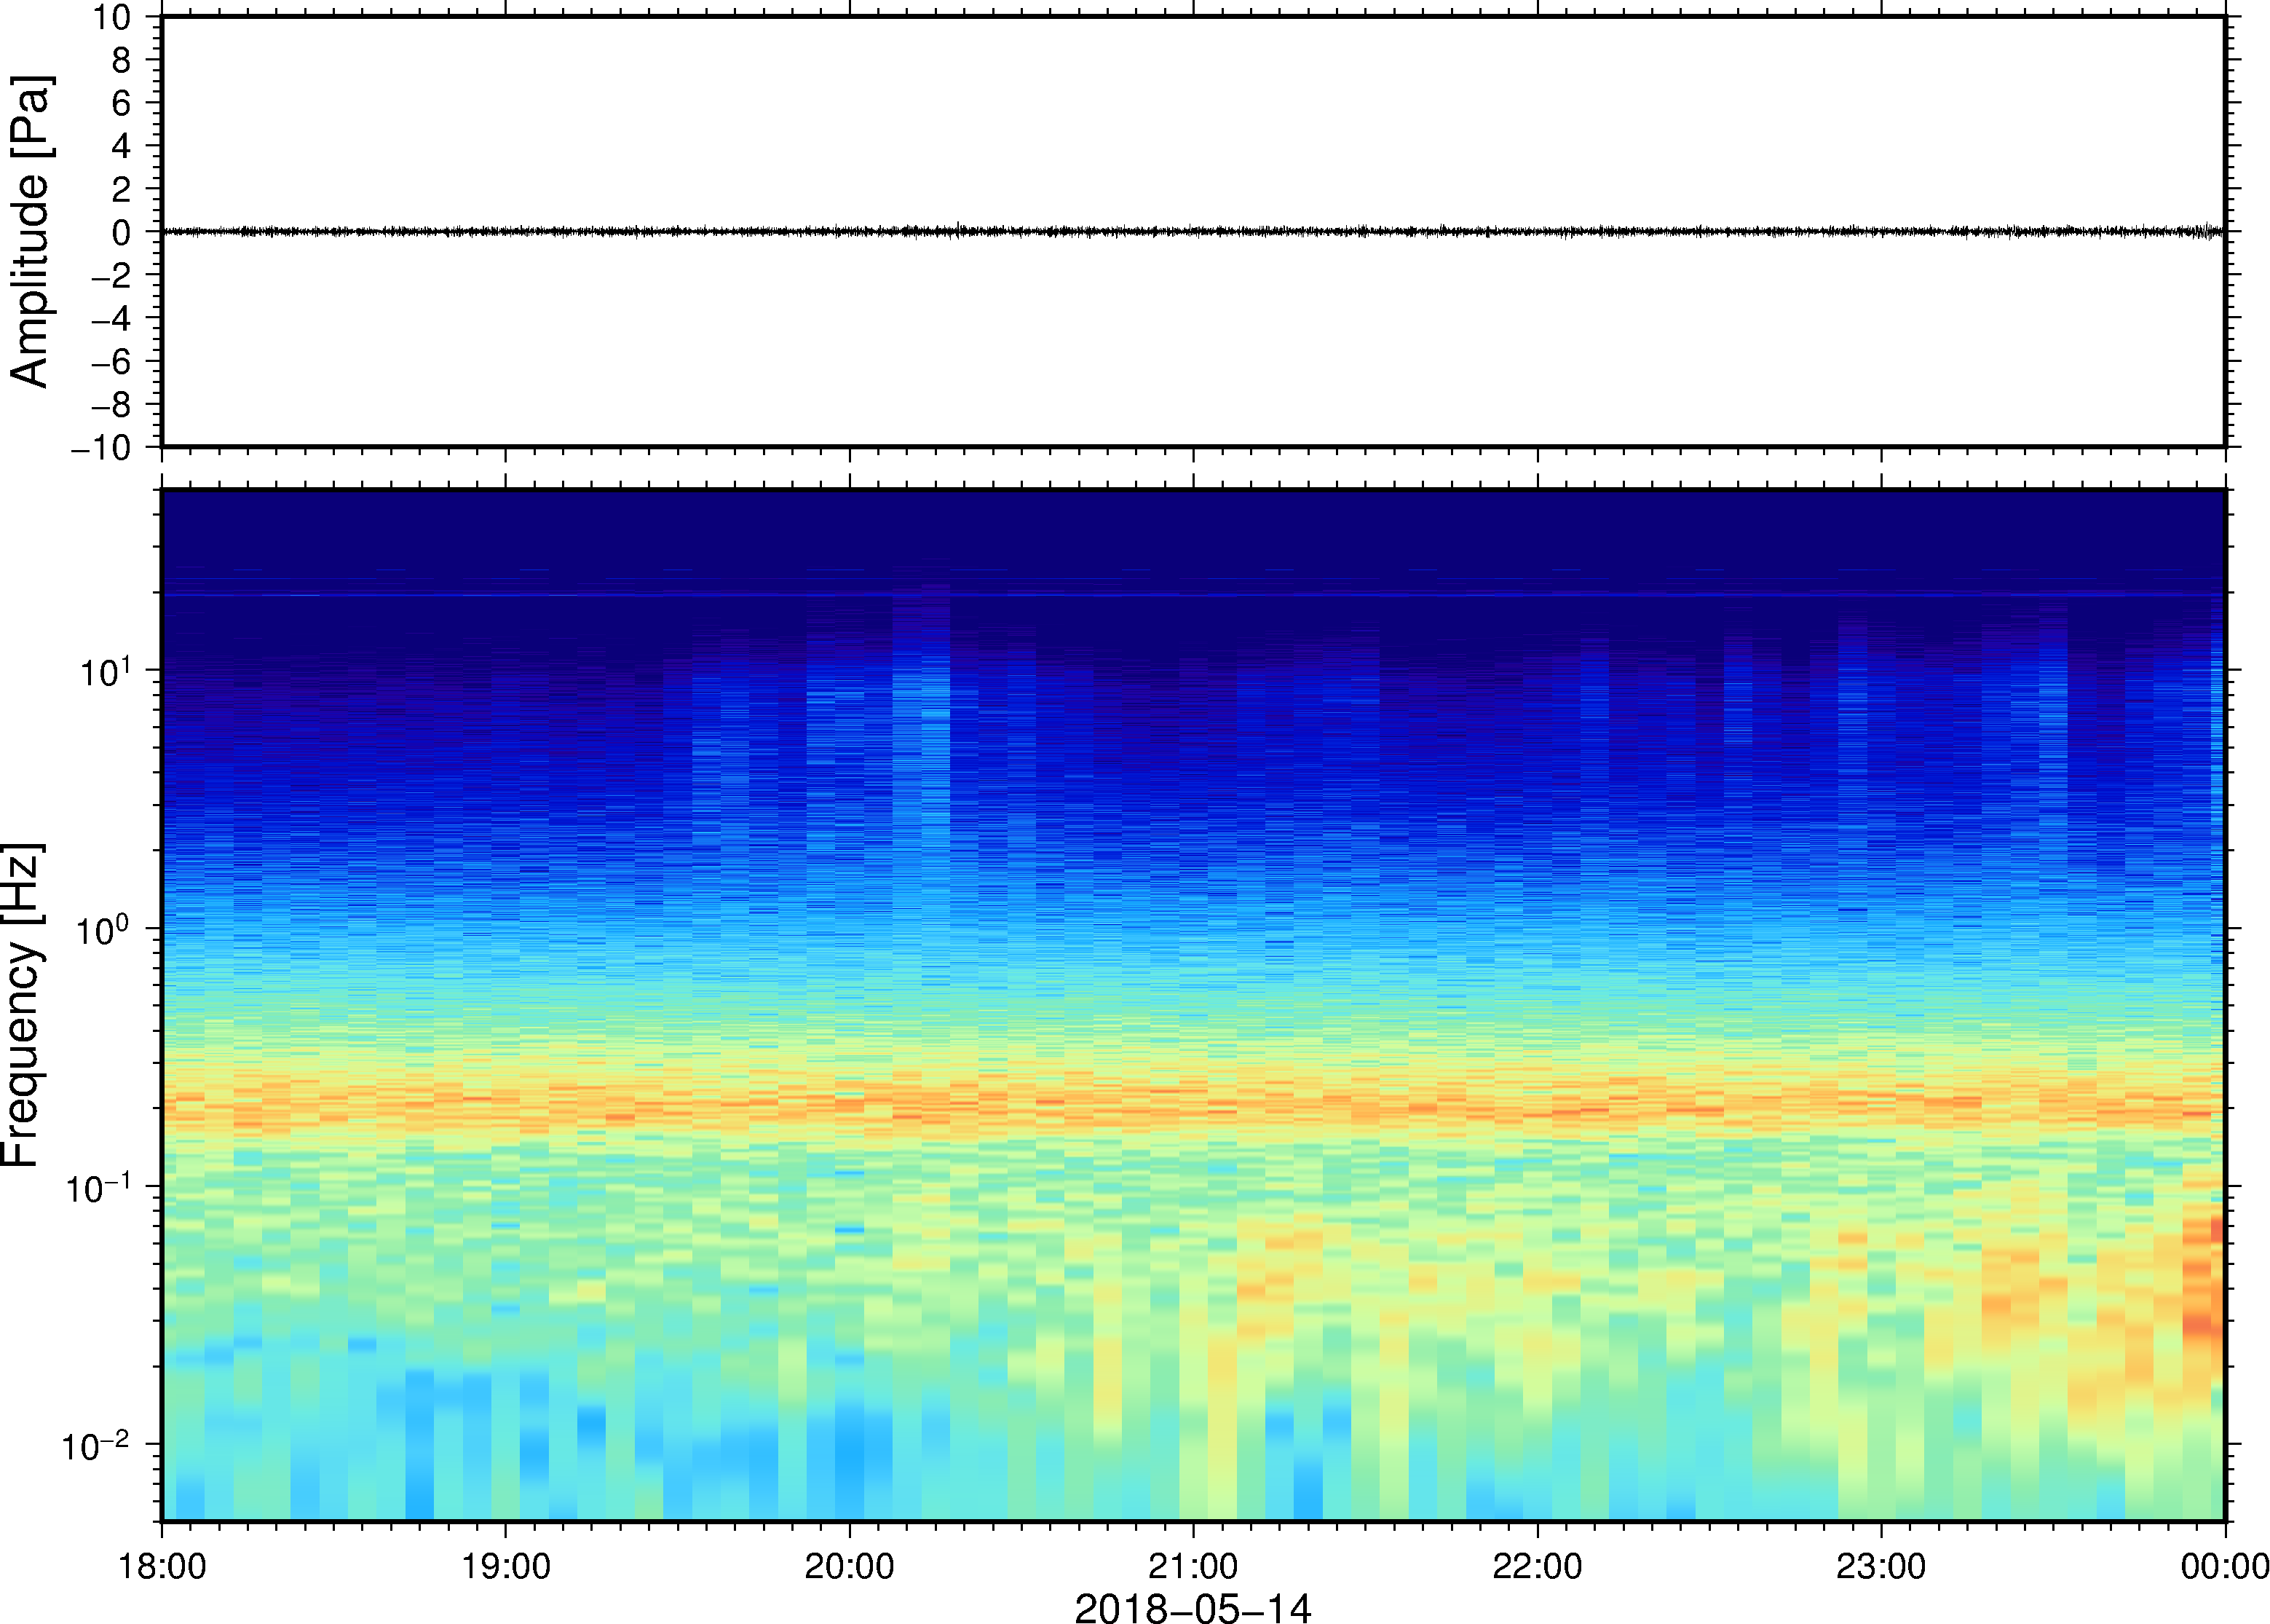The image size is (2270, 1624).
Task: Click the '19:00' time tick label
Action: [x=506, y=1566]
